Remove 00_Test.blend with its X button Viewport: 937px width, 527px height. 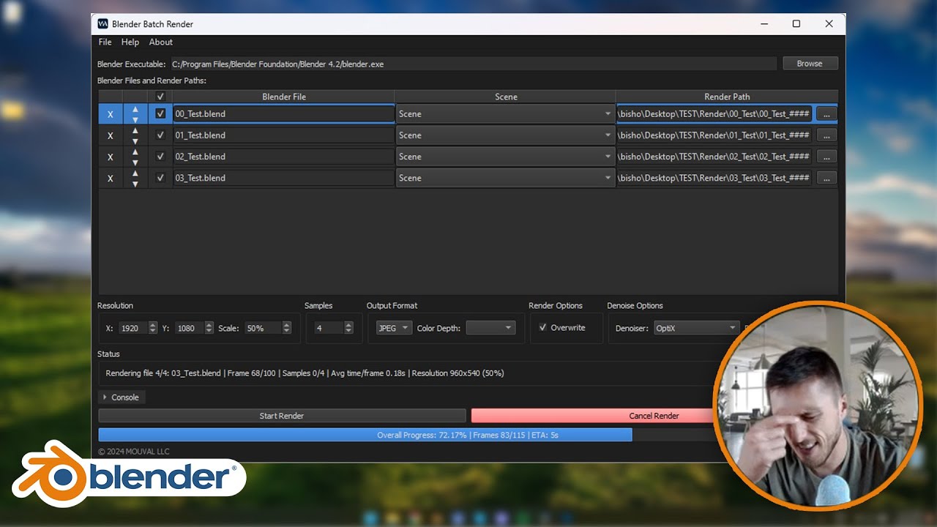pyautogui.click(x=111, y=114)
